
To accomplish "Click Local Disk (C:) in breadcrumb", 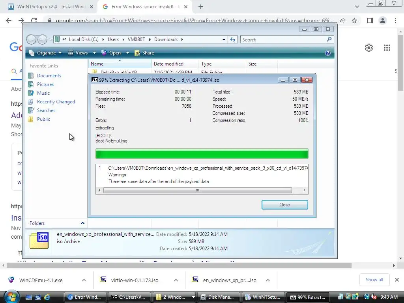I will pyautogui.click(x=84, y=39).
